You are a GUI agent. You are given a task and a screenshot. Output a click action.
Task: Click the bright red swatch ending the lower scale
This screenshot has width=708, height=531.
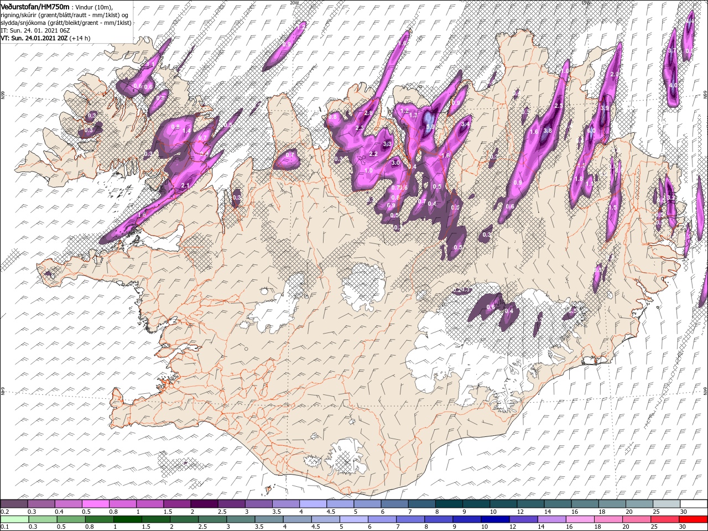pyautogui.click(x=694, y=519)
